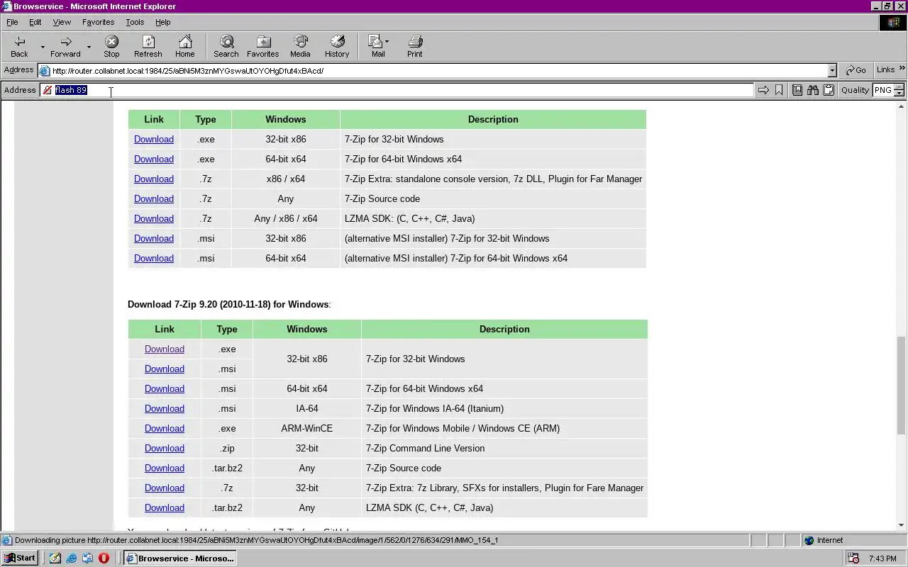Click the Forward navigation button
This screenshot has width=908, height=567.
(x=65, y=46)
